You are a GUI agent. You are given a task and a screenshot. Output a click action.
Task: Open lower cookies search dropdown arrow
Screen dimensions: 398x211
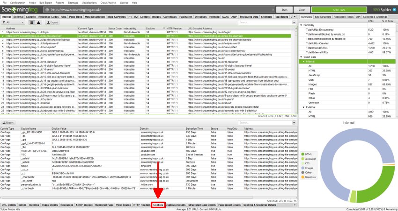294,122
